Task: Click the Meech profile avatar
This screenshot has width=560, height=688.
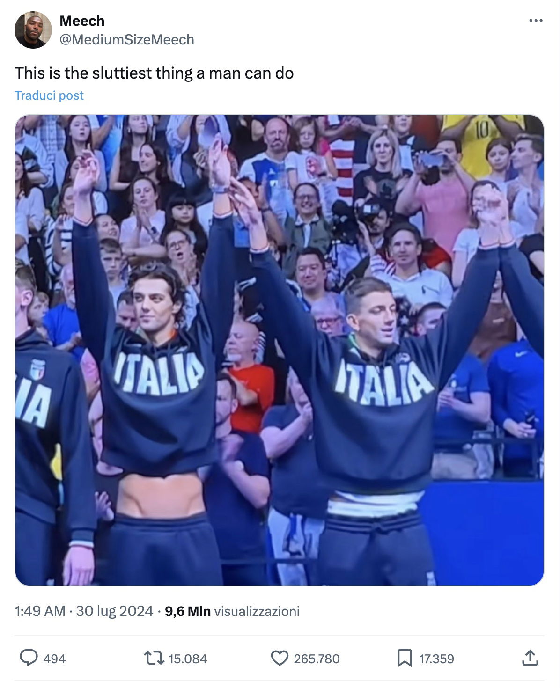Action: pos(33,30)
